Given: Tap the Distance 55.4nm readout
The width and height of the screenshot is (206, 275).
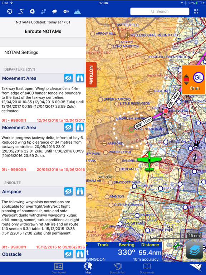Looking at the screenshot, I should (150, 252).
